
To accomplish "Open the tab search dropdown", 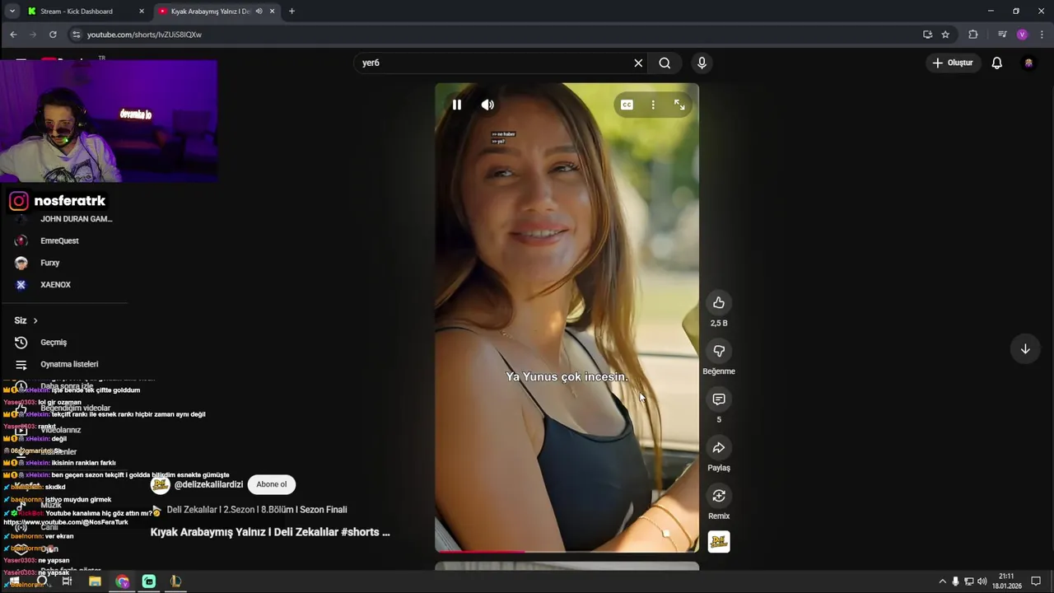I will [12, 12].
